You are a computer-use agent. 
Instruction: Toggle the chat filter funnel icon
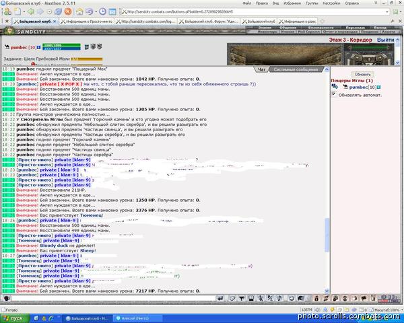(242, 298)
